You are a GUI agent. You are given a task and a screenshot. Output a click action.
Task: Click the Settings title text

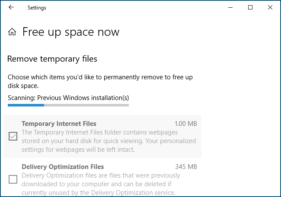point(37,8)
